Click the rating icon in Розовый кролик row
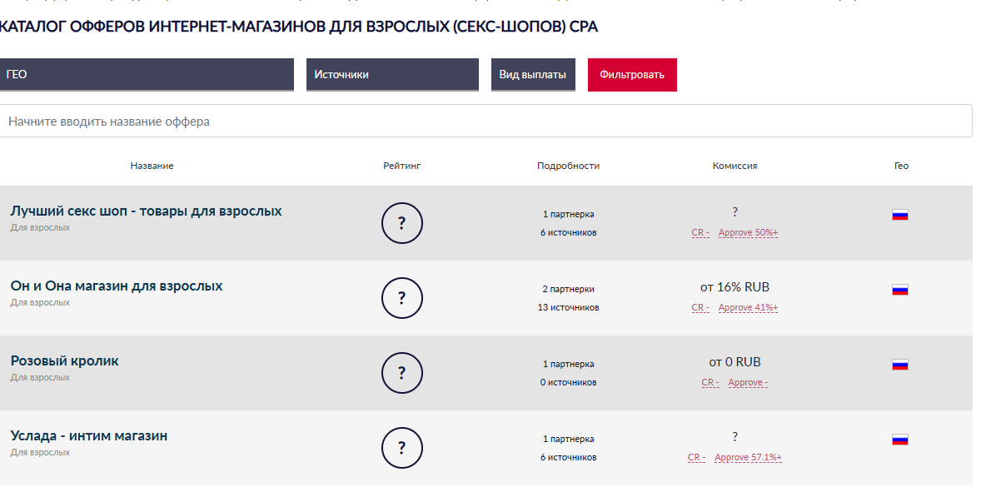 coord(401,373)
